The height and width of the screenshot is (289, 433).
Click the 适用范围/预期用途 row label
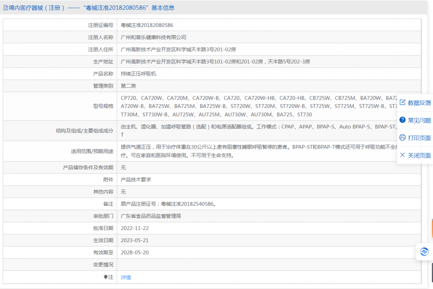coord(92,151)
